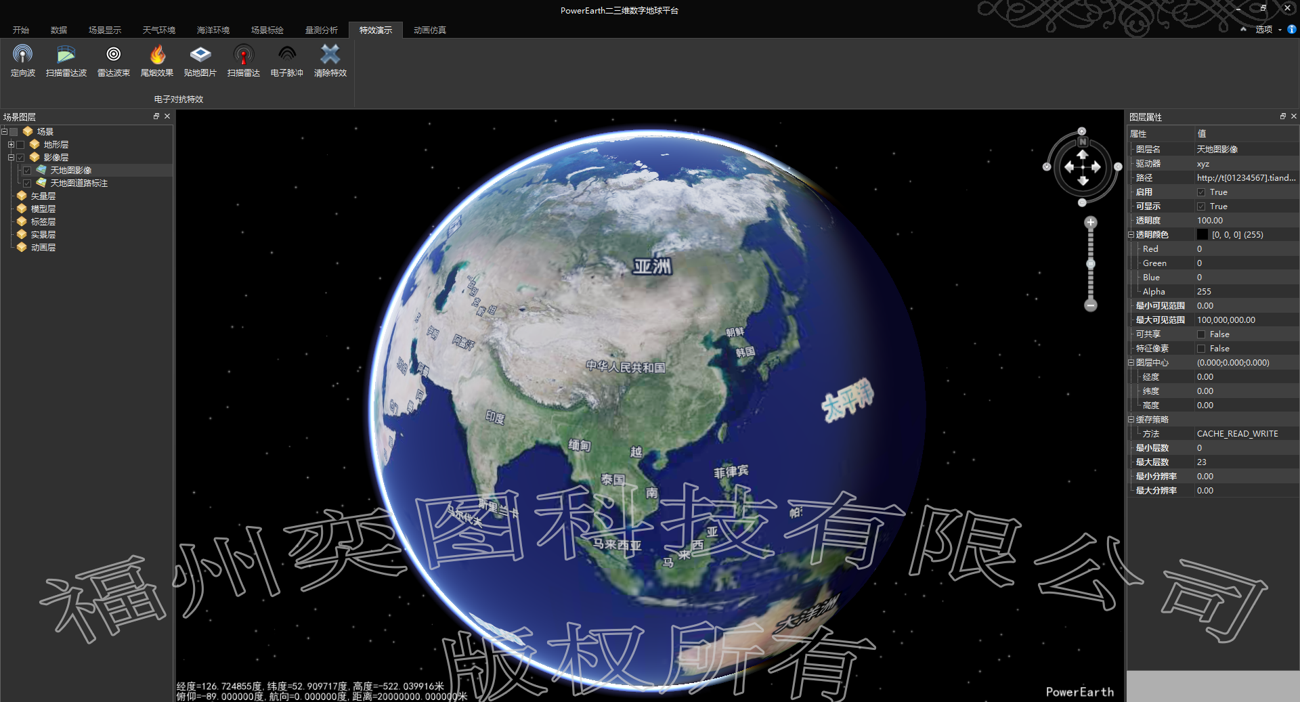Uncheck the 可显示 True checkbox
1300x702 pixels.
pos(1201,206)
